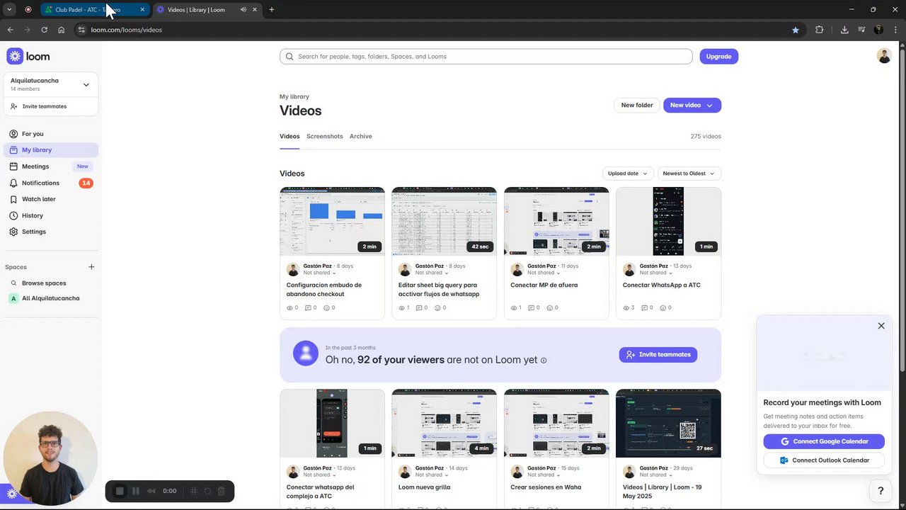Open the help question mark button
The height and width of the screenshot is (510, 906).
[x=881, y=491]
